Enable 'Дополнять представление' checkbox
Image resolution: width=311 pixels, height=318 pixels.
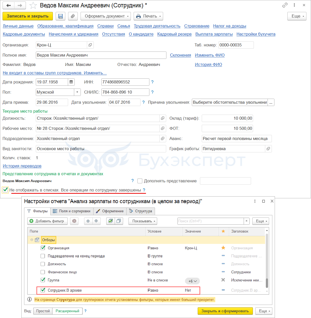tap(140, 181)
